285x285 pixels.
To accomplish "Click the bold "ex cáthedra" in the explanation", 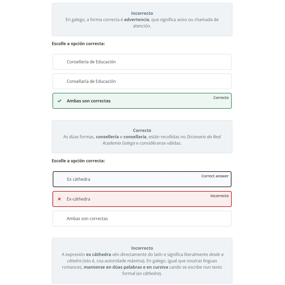I will coord(98,254).
